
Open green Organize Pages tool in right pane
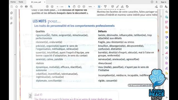point(167,42)
